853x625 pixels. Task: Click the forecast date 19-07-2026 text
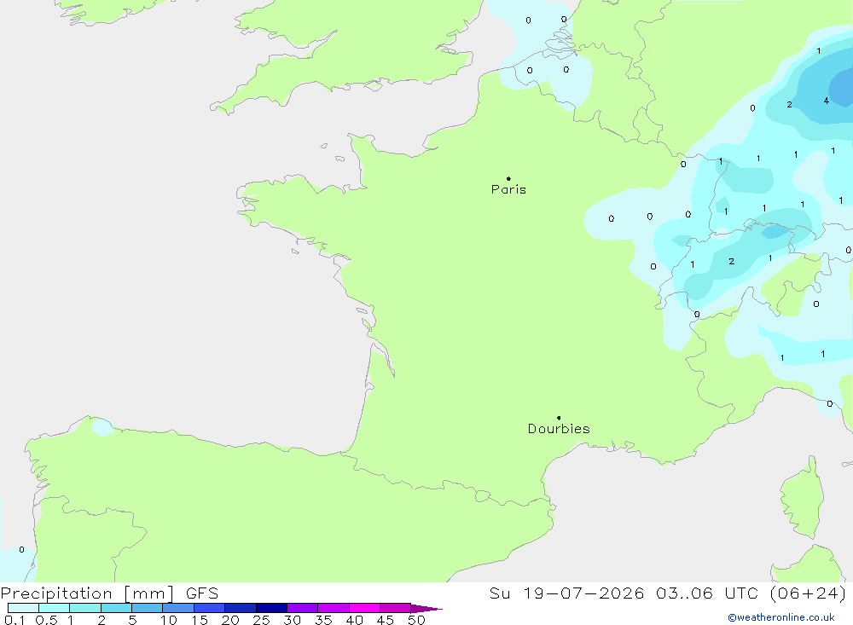(x=583, y=593)
